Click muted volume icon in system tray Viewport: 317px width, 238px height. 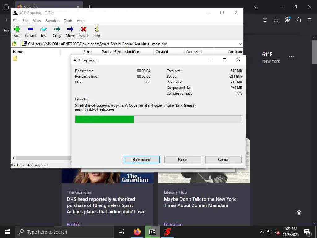coord(277,232)
